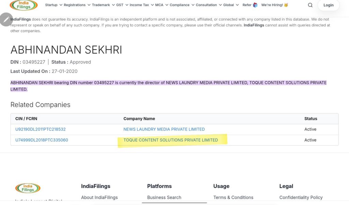Open the MCA menu item
The image size is (349, 205).
pyautogui.click(x=159, y=5)
